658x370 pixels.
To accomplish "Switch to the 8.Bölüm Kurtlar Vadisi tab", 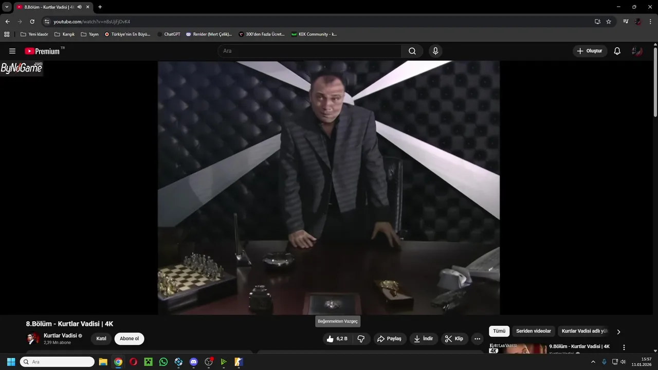I will tap(52, 7).
